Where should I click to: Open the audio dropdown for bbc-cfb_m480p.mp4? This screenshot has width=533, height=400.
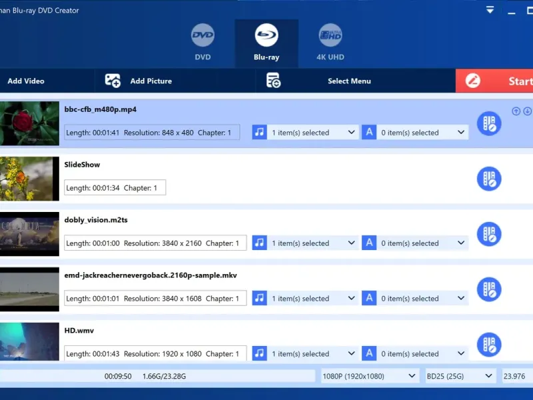pos(313,132)
